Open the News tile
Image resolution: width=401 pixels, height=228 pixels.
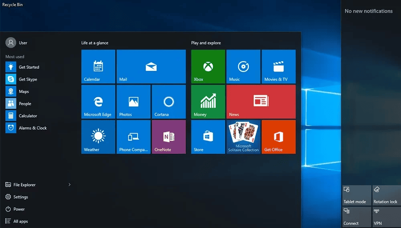(261, 102)
